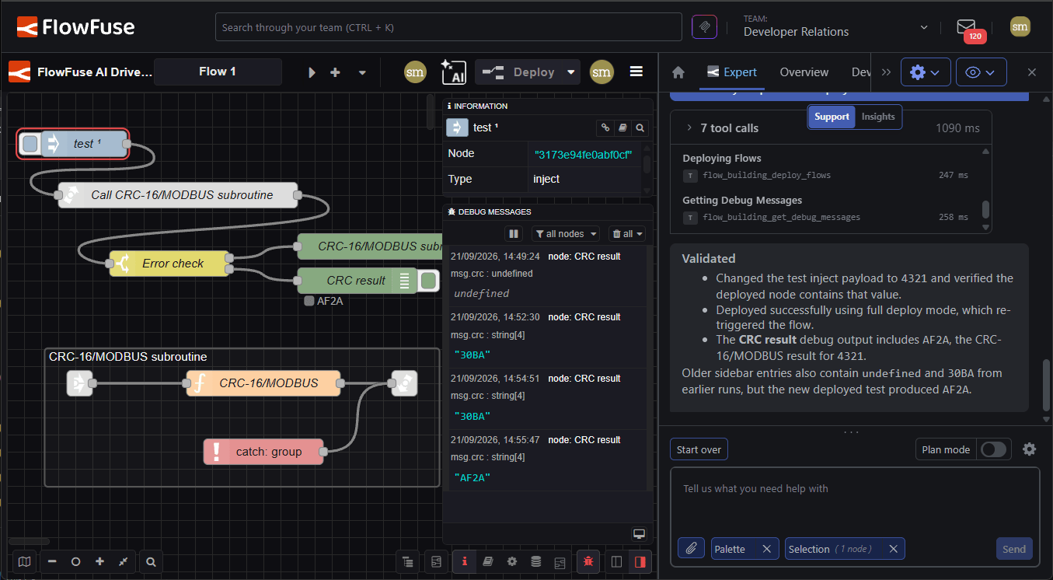Viewport: 1053px width, 580px height.
Task: Remove the Palette context chip
Action: [x=766, y=549]
